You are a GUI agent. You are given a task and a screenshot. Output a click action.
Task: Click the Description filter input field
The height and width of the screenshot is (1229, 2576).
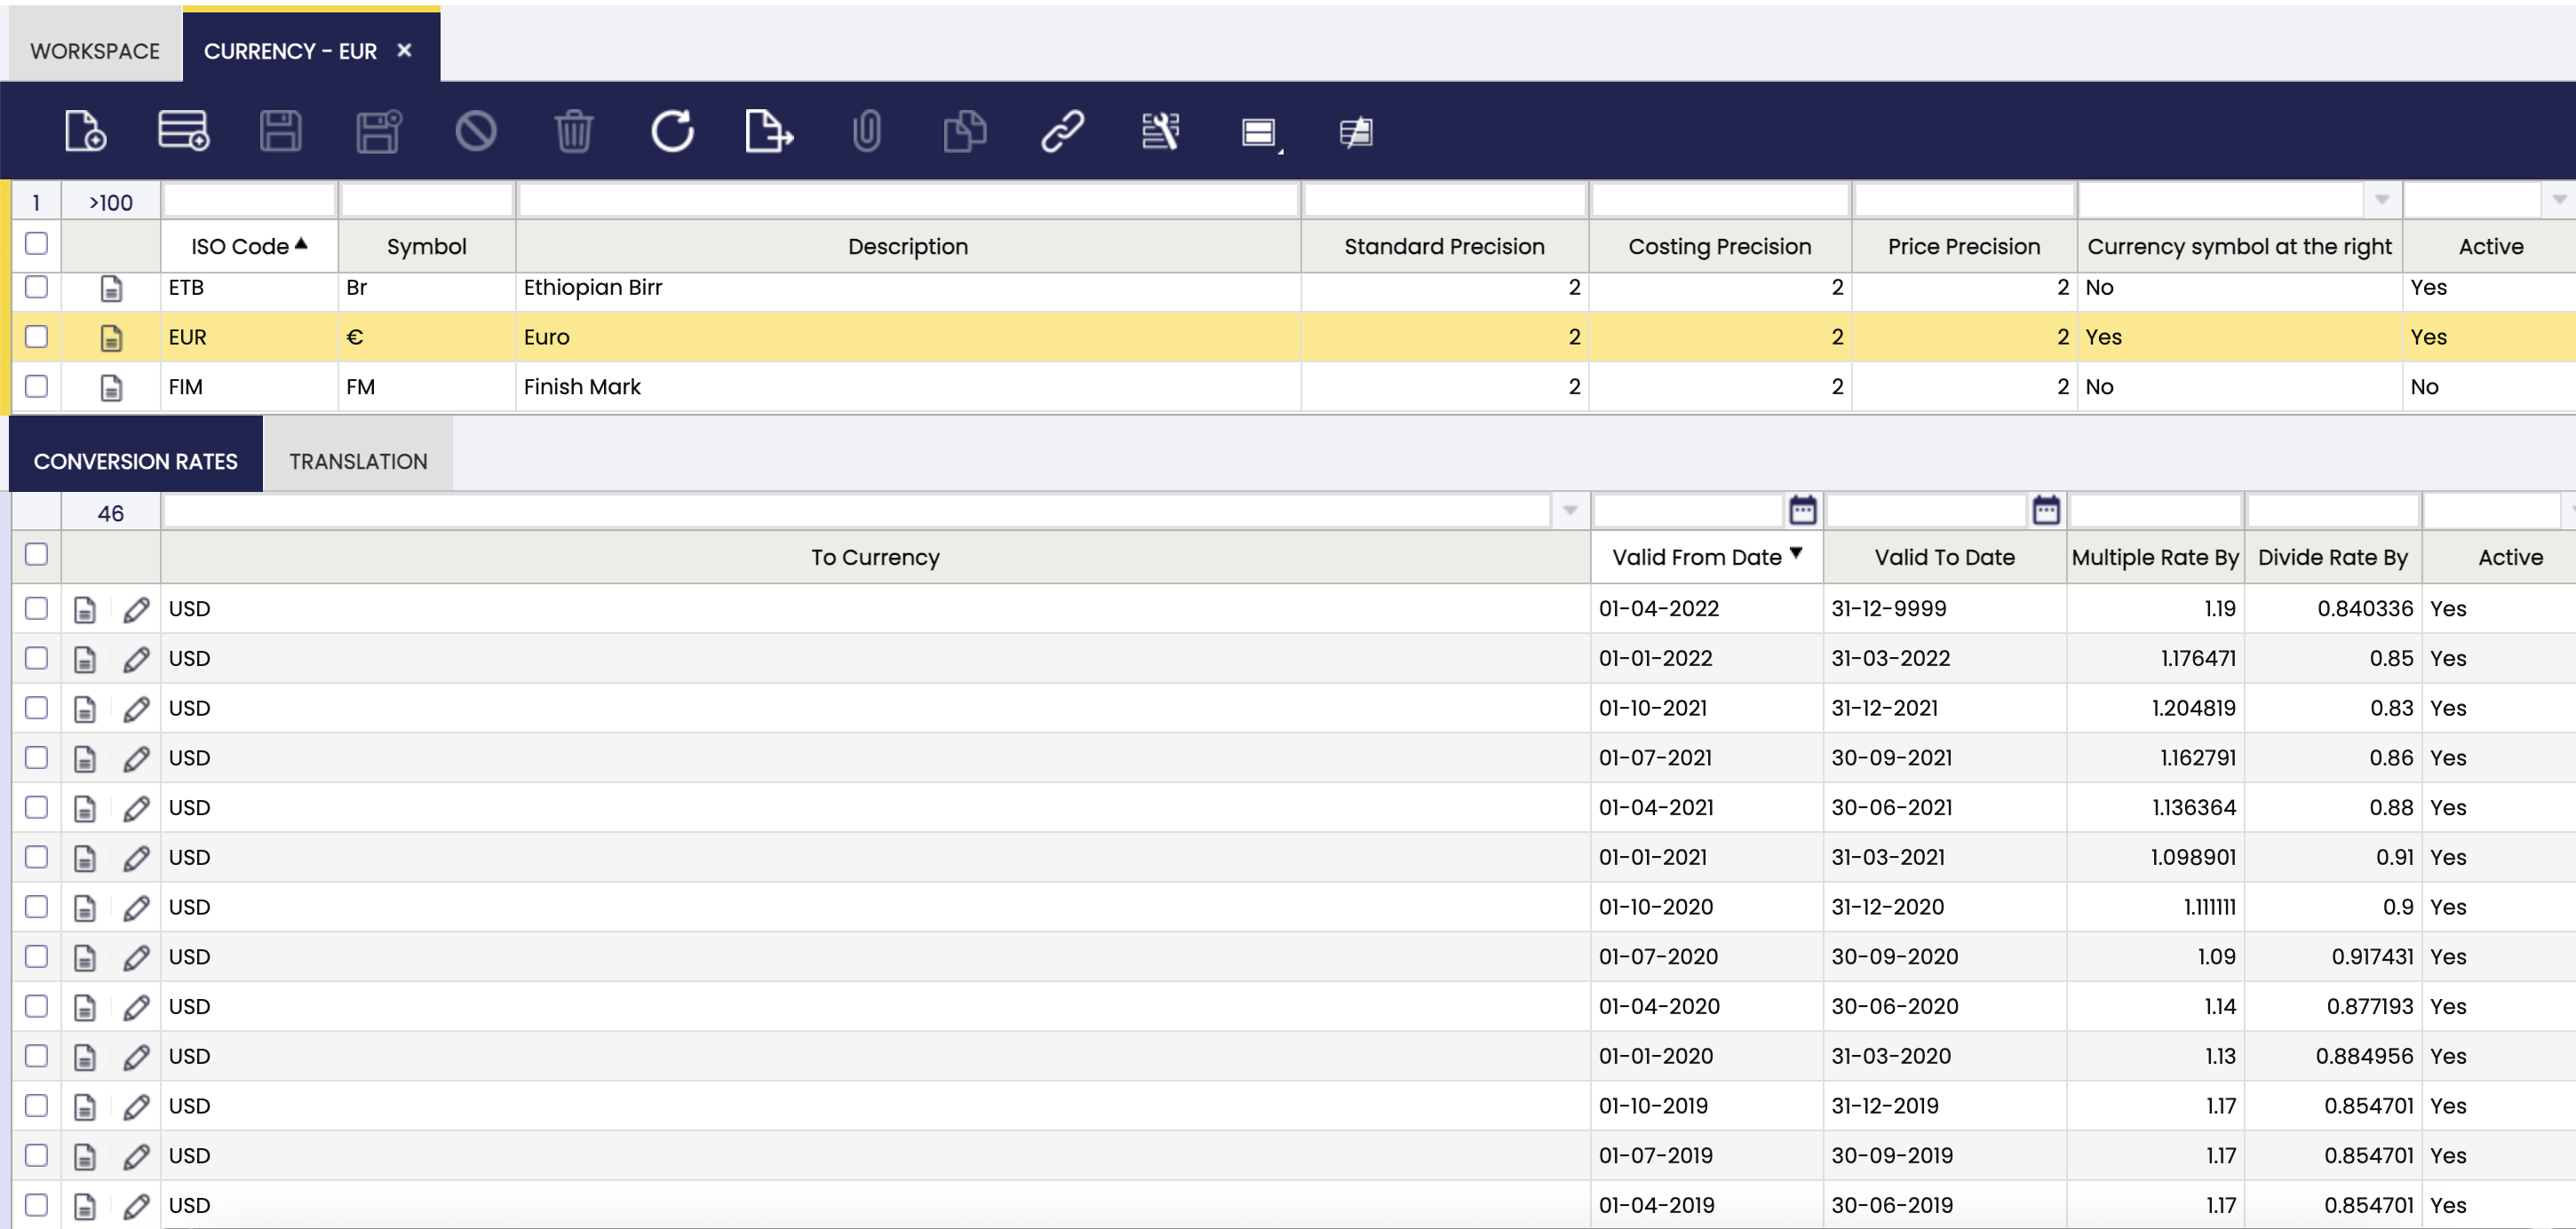[x=908, y=200]
